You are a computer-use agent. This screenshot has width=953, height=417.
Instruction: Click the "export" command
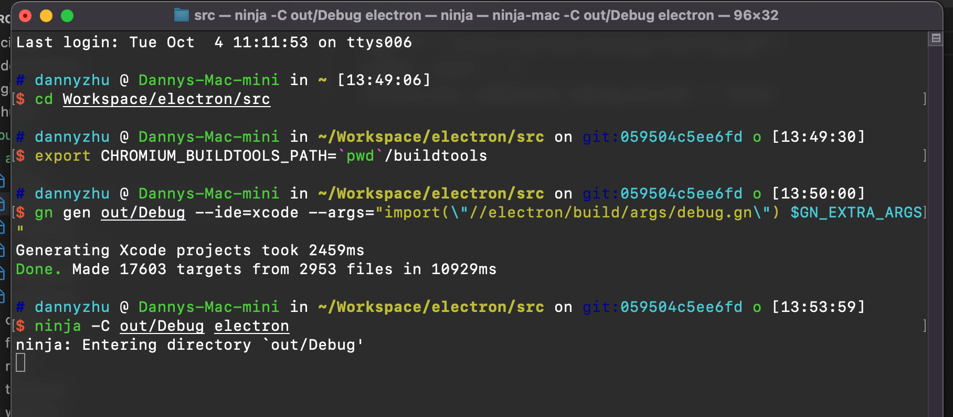[62, 156]
